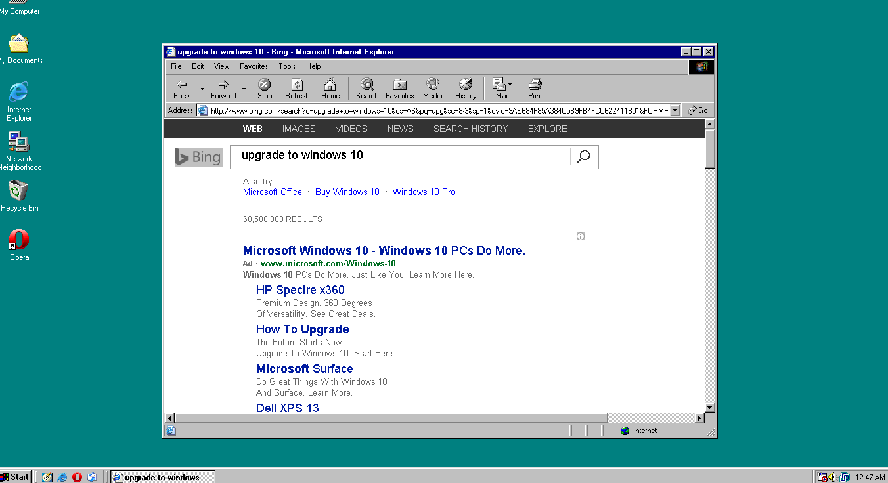Open the Search pane from the toolbar
Screen dimensions: 888x483
[x=367, y=89]
